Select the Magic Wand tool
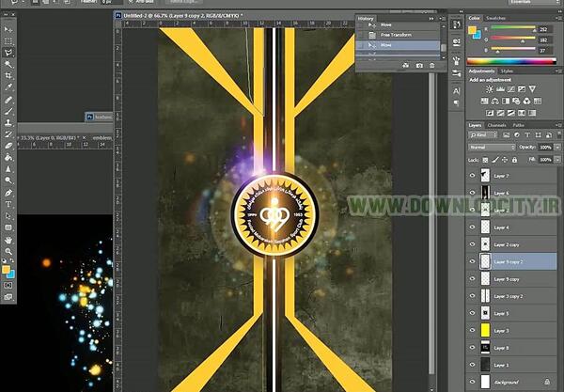This screenshot has height=392, width=564. click(x=8, y=64)
